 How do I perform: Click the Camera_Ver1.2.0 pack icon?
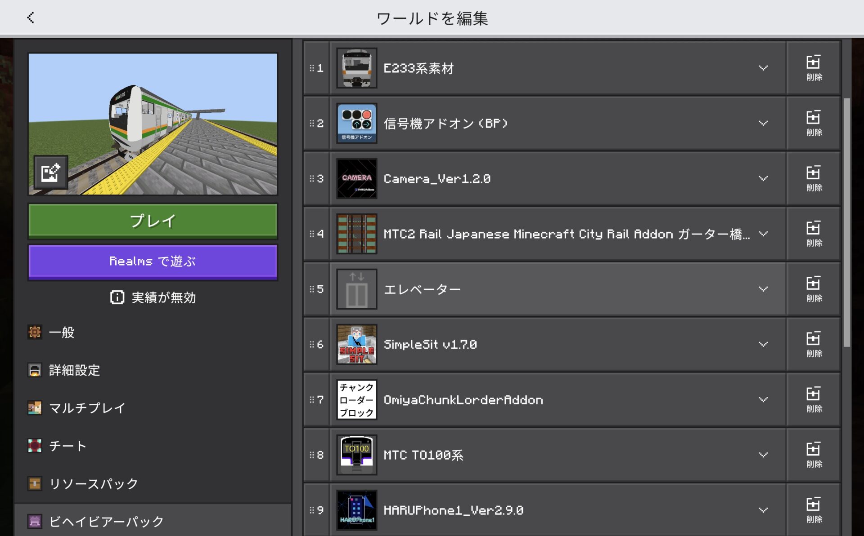[x=357, y=178]
